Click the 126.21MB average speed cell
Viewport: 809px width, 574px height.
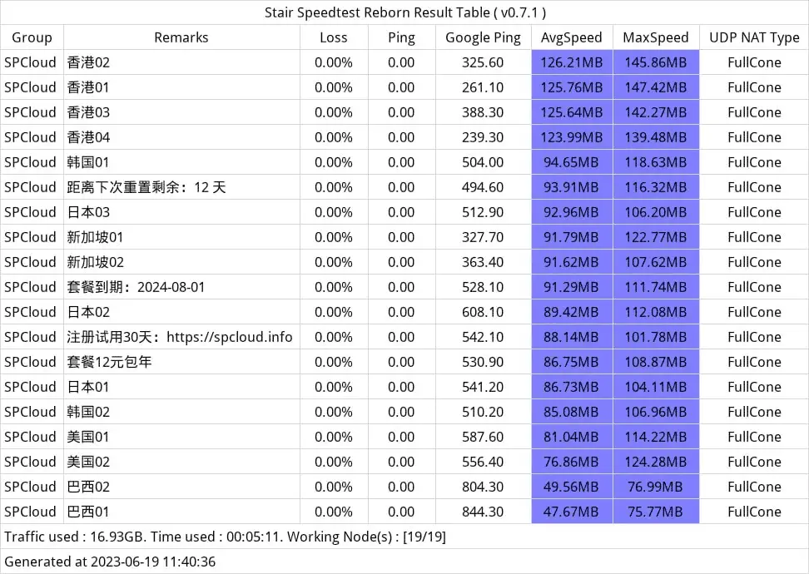click(x=571, y=62)
